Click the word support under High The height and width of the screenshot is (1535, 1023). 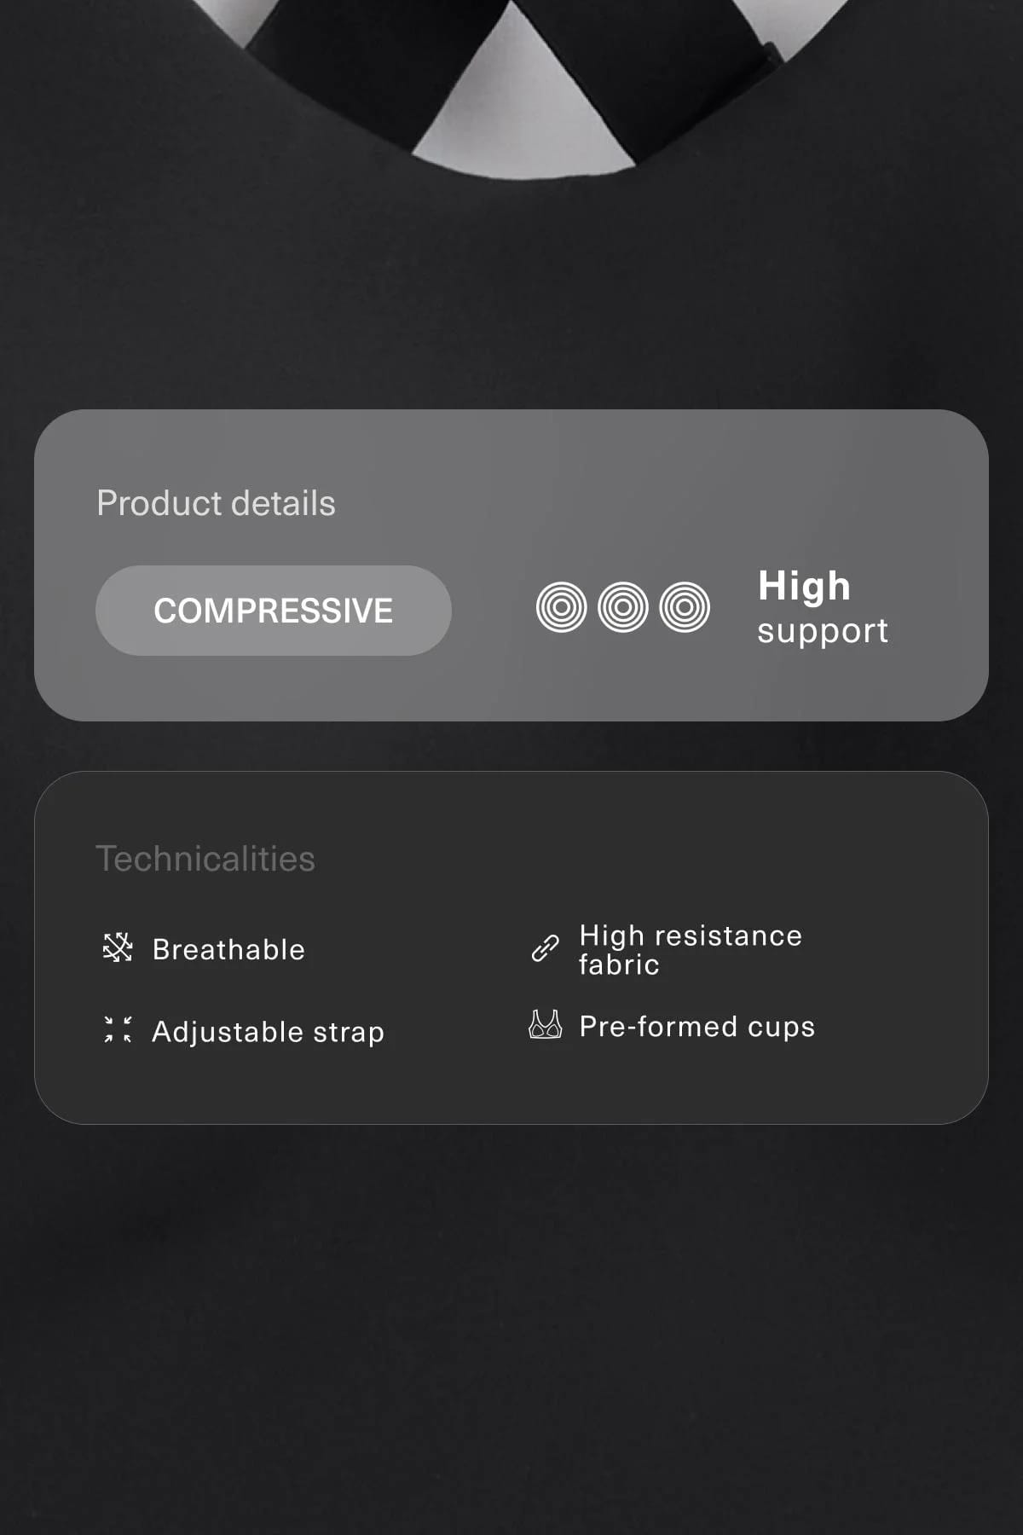pos(823,632)
